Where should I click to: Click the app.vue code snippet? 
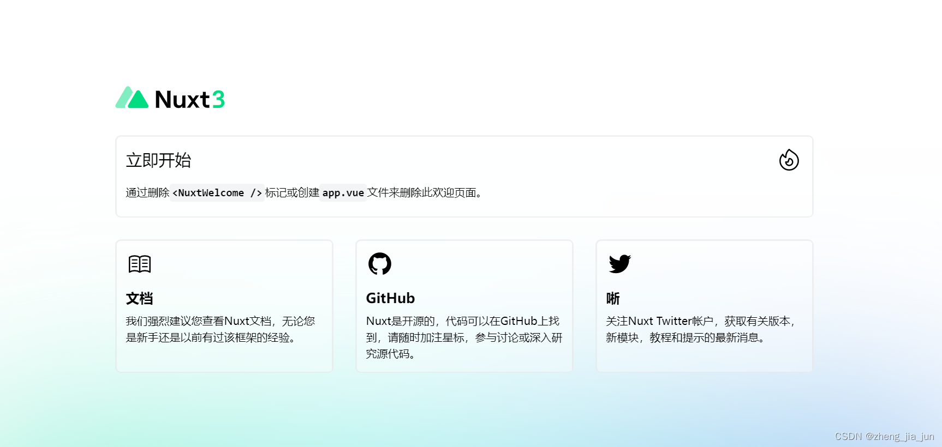[343, 193]
